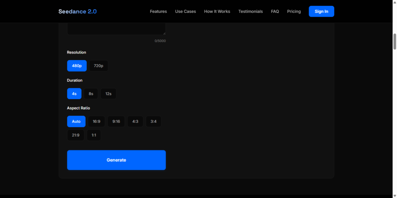Navigate to Testimonials section

[x=250, y=12]
